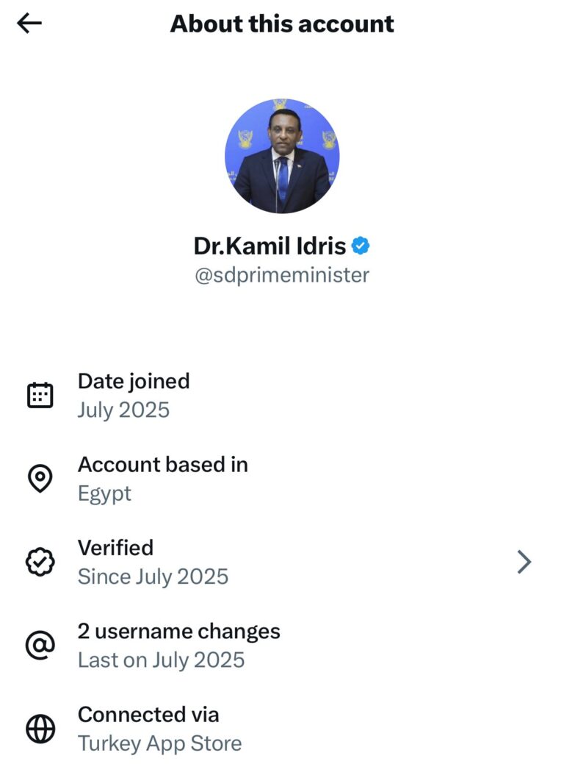The width and height of the screenshot is (564, 764).
Task: Expand Verified details with chevron arrow
Action: coord(524,563)
